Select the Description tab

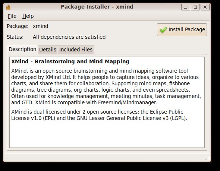[22, 49]
